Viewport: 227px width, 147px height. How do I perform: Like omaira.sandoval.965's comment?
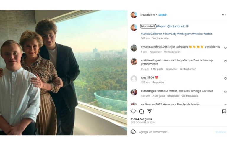click(225, 48)
